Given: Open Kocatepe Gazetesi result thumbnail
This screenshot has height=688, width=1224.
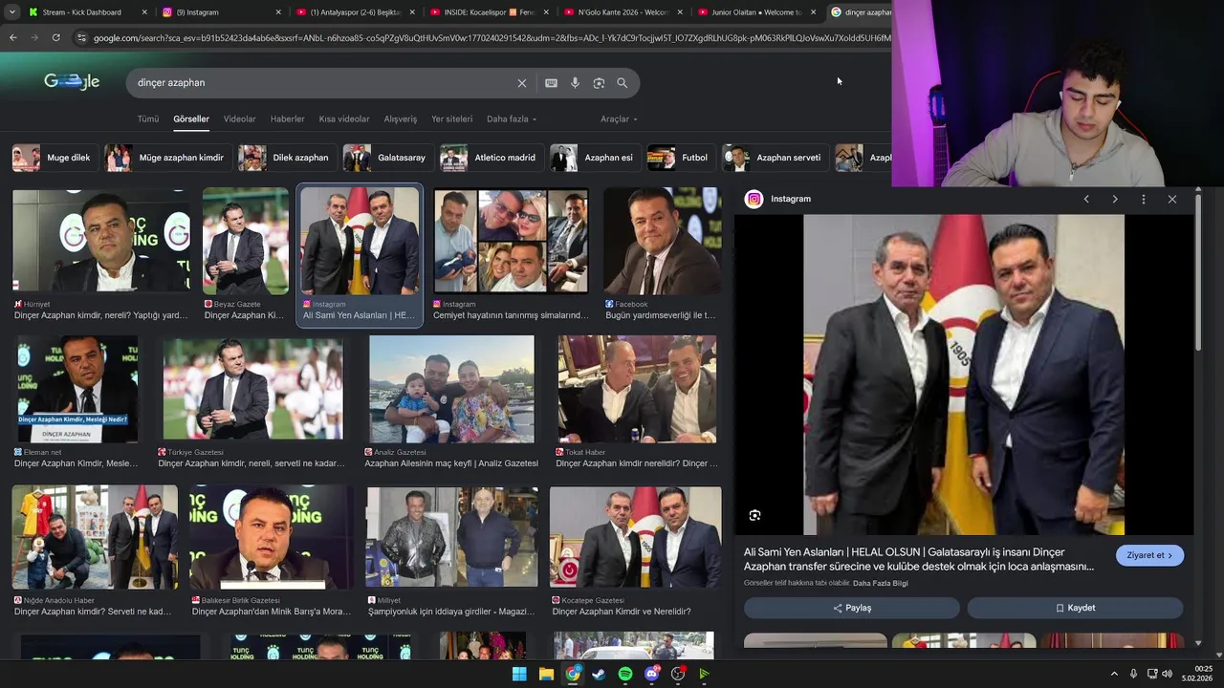Looking at the screenshot, I should click(636, 537).
